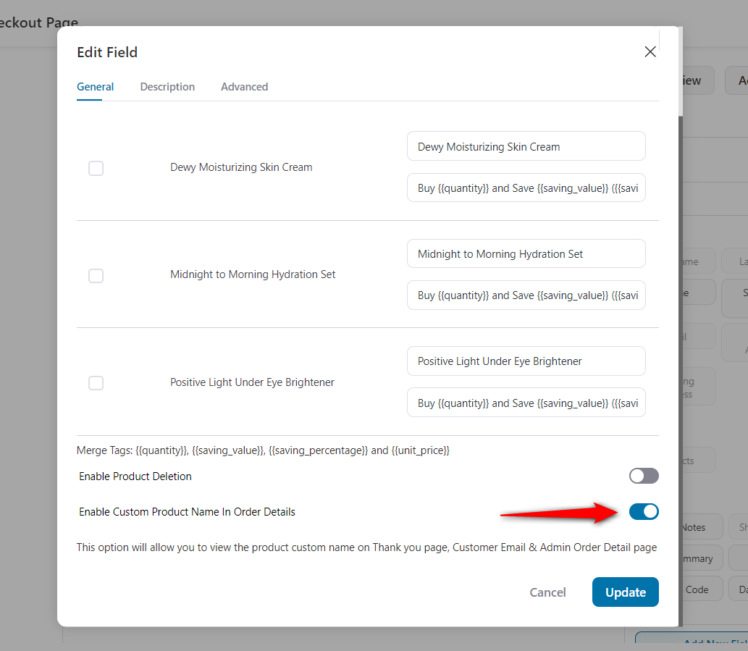This screenshot has height=651, width=748.
Task: Check the Dewy Moisturizing Skin Cream checkbox
Action: 96,168
